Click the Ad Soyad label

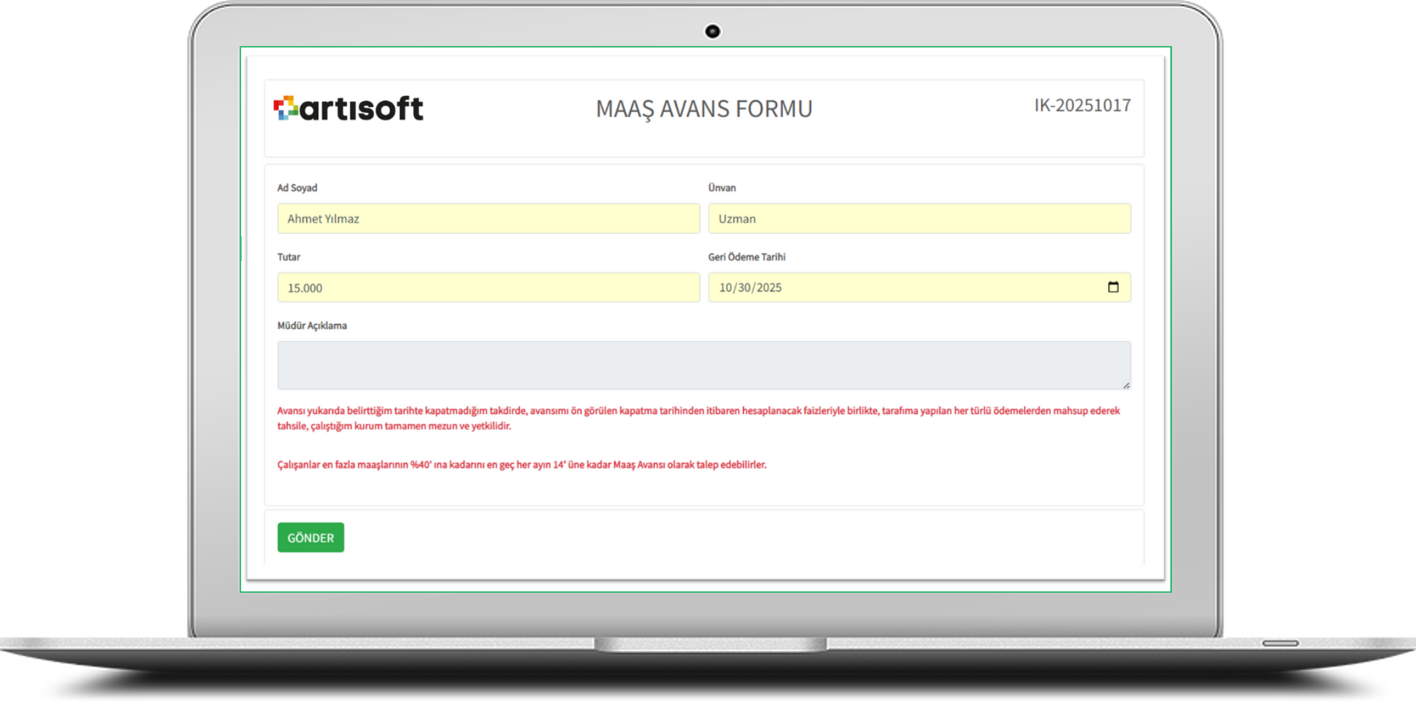coord(297,188)
